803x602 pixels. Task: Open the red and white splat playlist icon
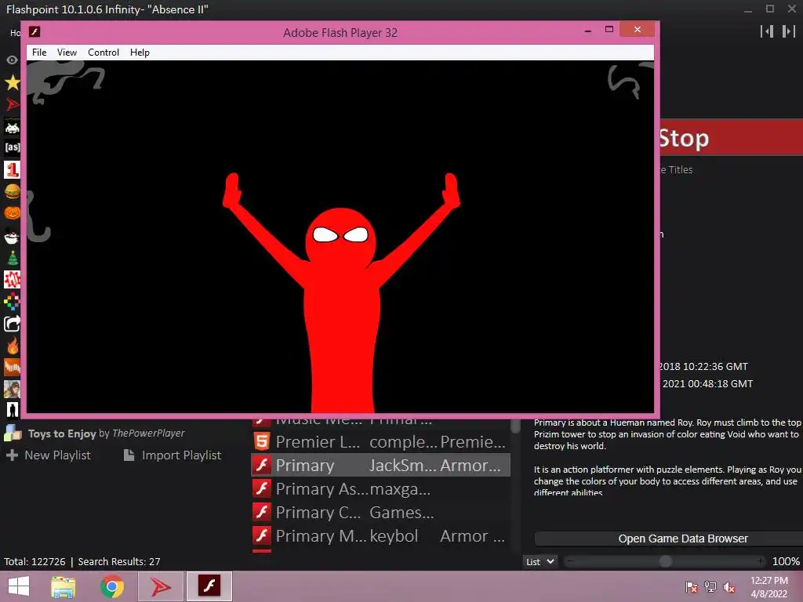[13, 280]
